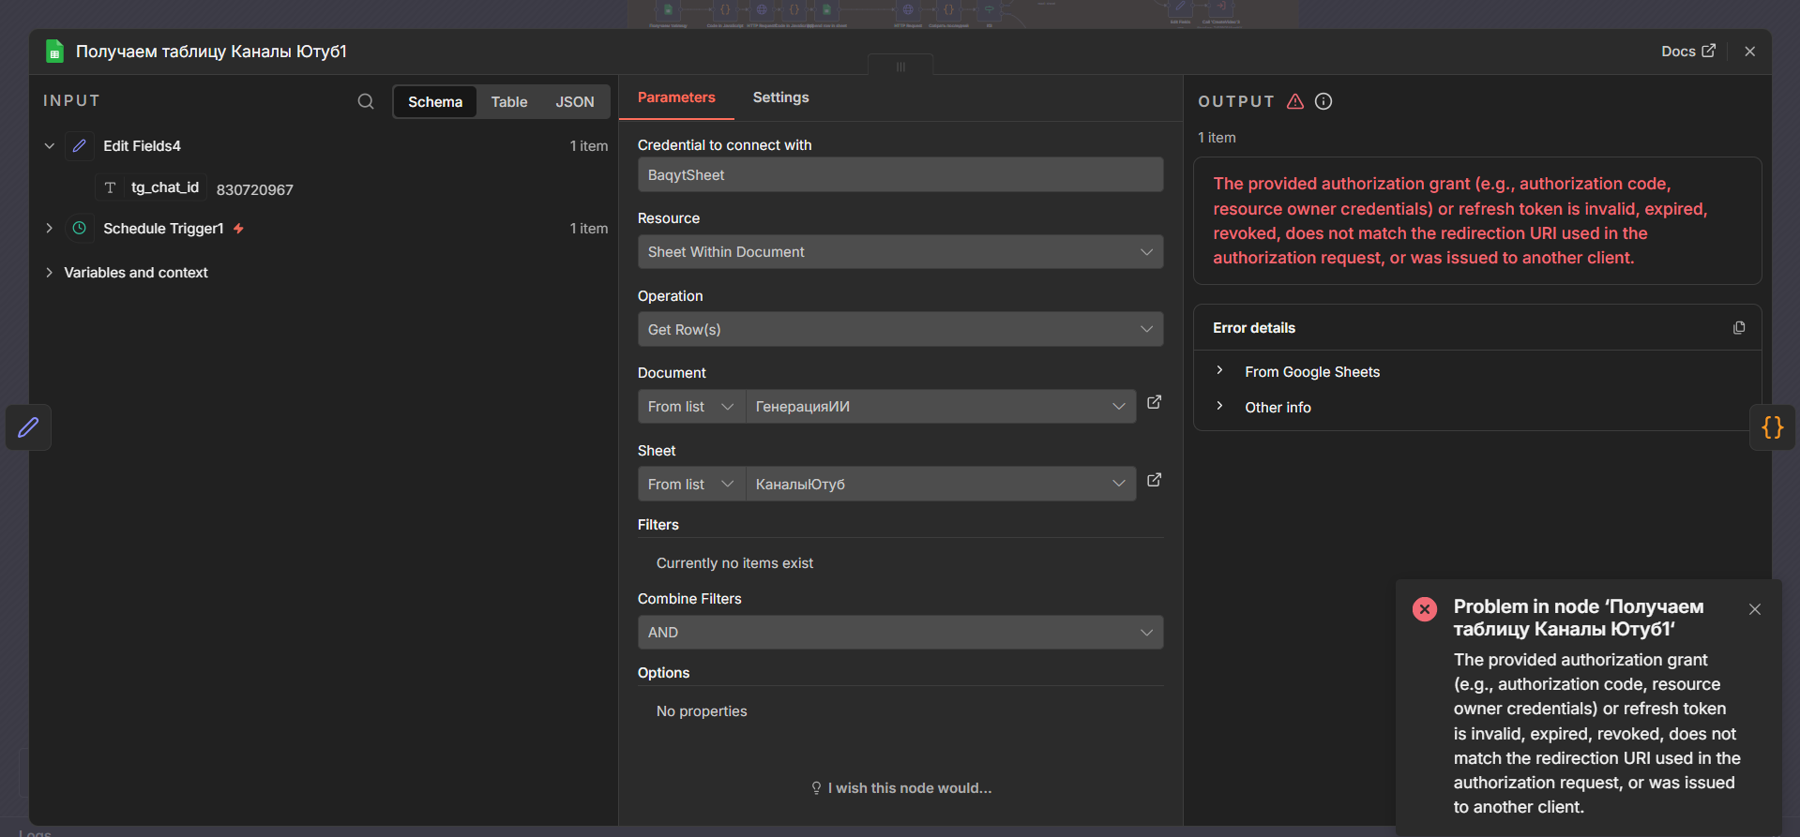Viewport: 1800px width, 837px height.
Task: Click the output warning triangle icon
Action: (x=1295, y=101)
